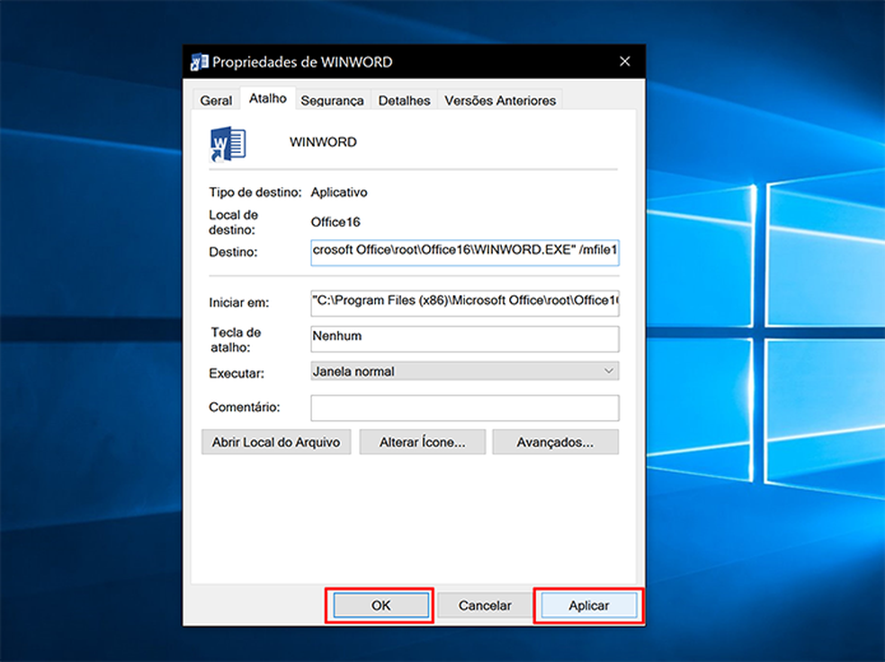
Task: Close the Propriedades de WINWORD dialog
Action: tap(625, 62)
